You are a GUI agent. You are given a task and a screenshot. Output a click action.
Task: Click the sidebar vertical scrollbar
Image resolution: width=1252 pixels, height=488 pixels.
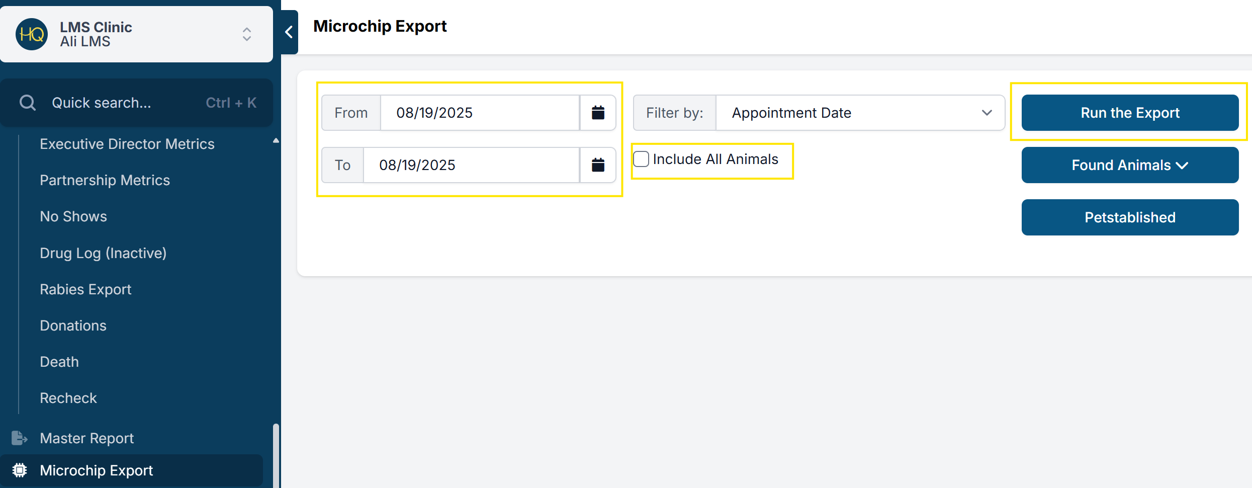(x=276, y=453)
